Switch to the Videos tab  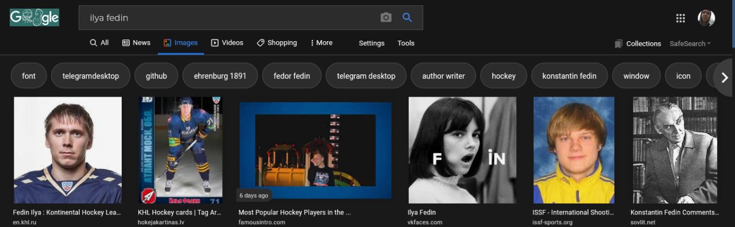[x=227, y=43]
